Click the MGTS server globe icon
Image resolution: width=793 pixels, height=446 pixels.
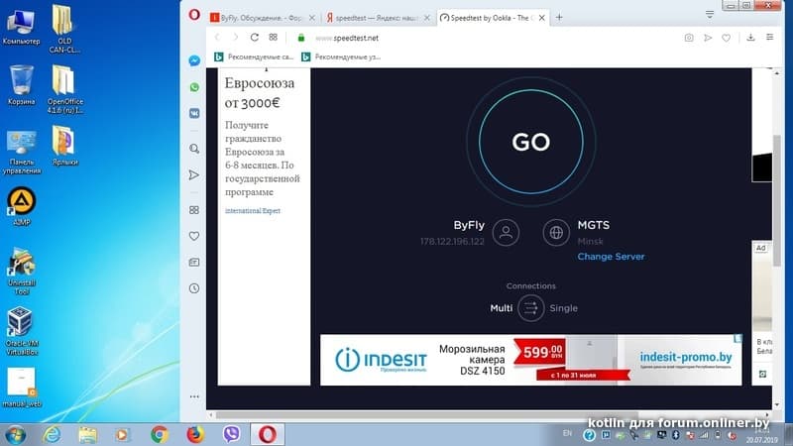click(556, 233)
